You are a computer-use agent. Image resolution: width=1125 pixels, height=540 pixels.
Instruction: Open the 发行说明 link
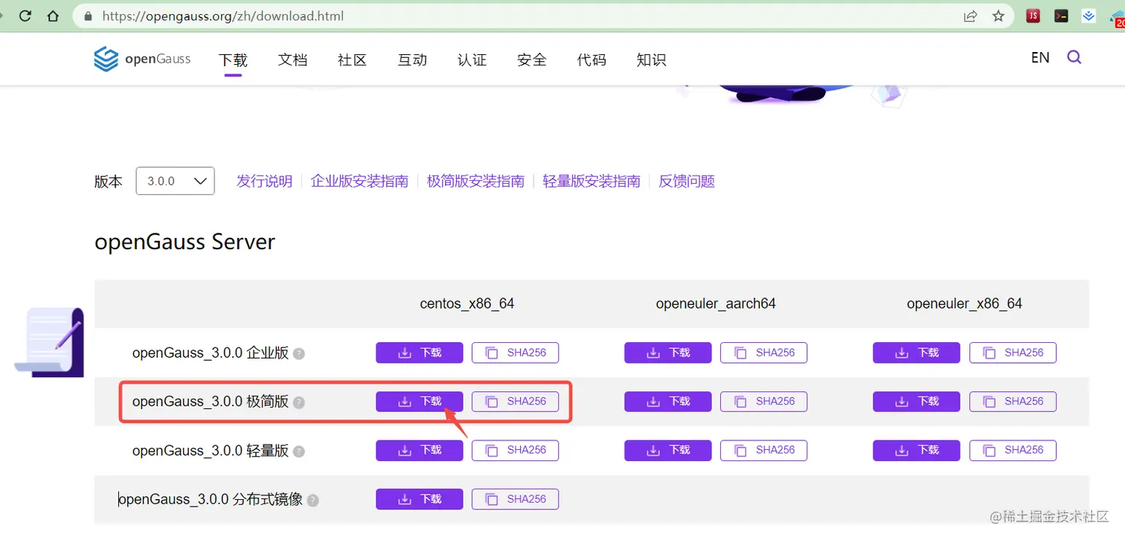point(264,181)
